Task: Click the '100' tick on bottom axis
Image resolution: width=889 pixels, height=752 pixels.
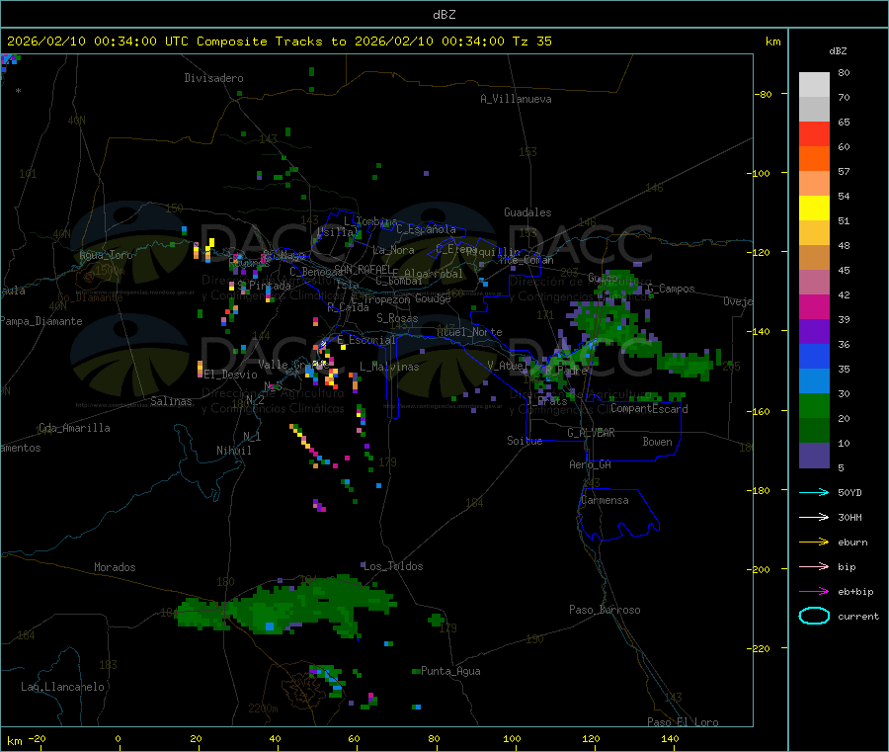Action: click(512, 738)
